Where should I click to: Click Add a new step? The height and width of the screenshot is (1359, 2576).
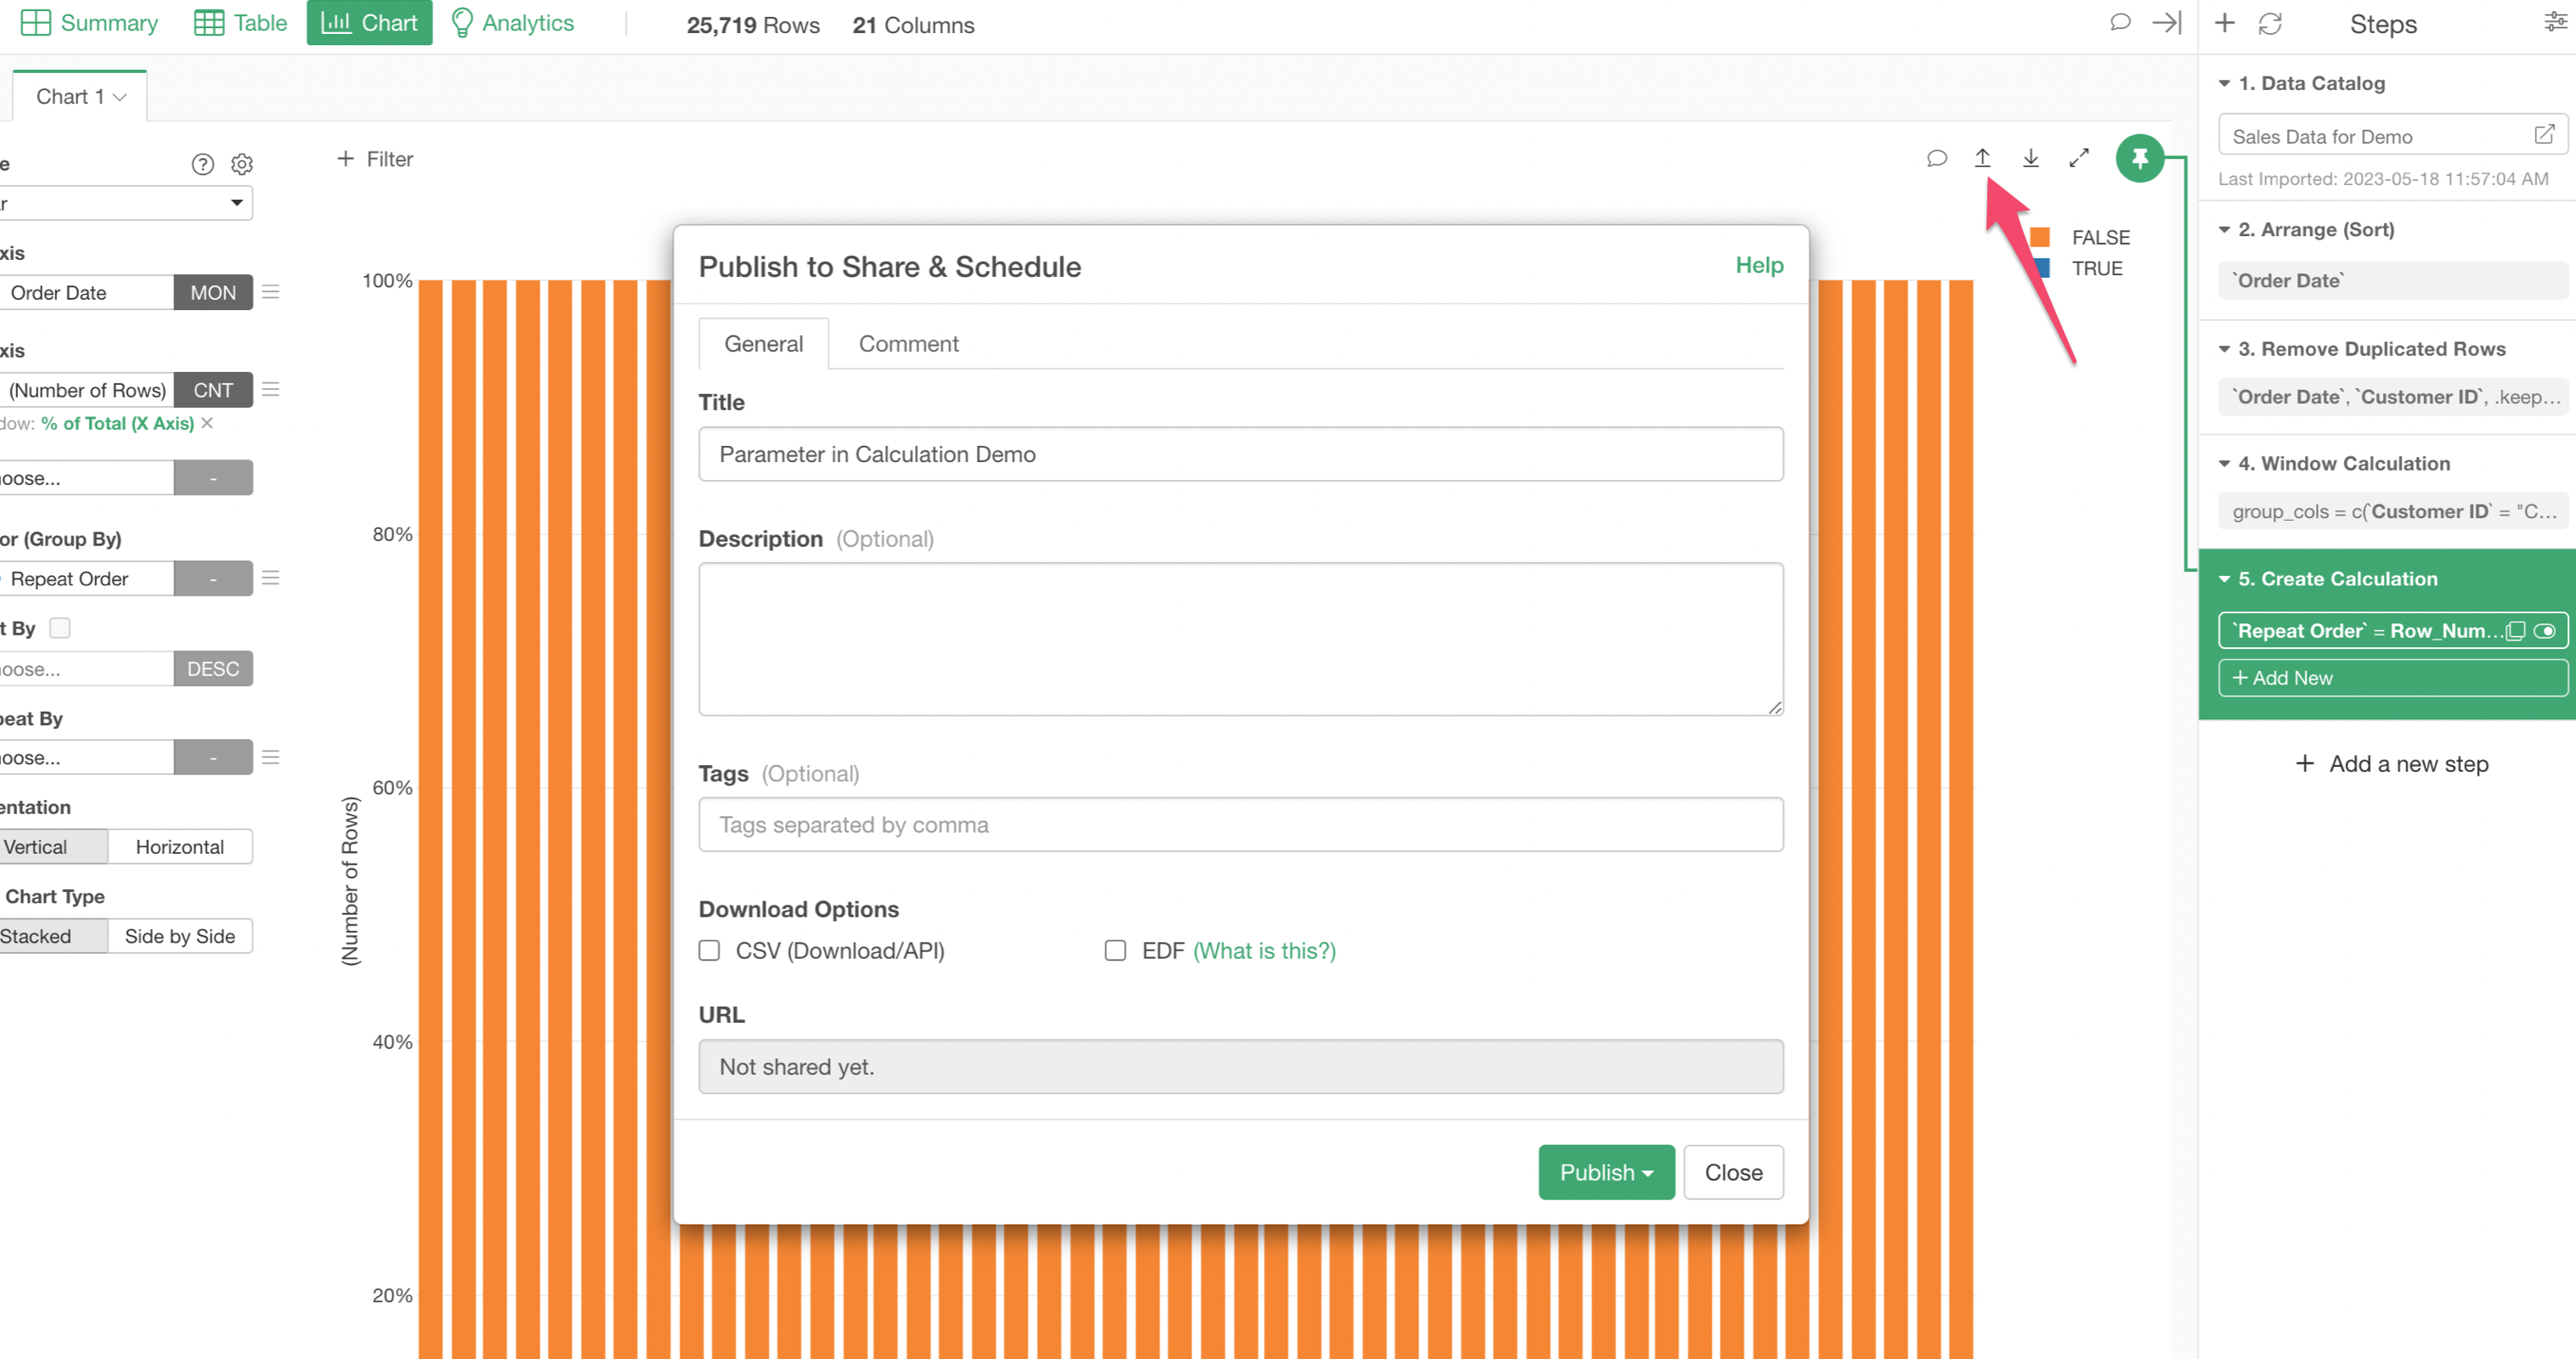2392,764
